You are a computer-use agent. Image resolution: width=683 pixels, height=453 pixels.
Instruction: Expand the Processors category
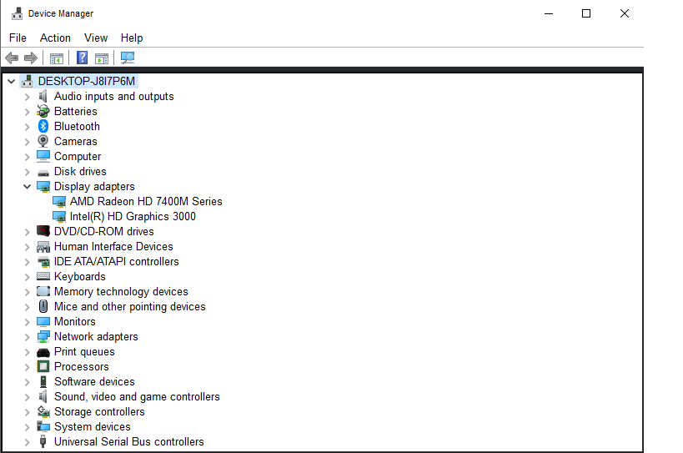click(27, 367)
